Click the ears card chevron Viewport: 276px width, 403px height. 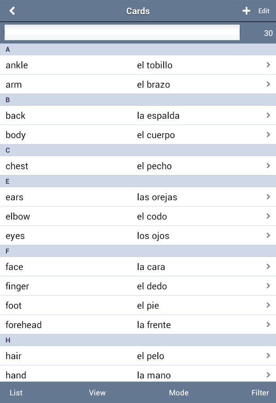(268, 197)
